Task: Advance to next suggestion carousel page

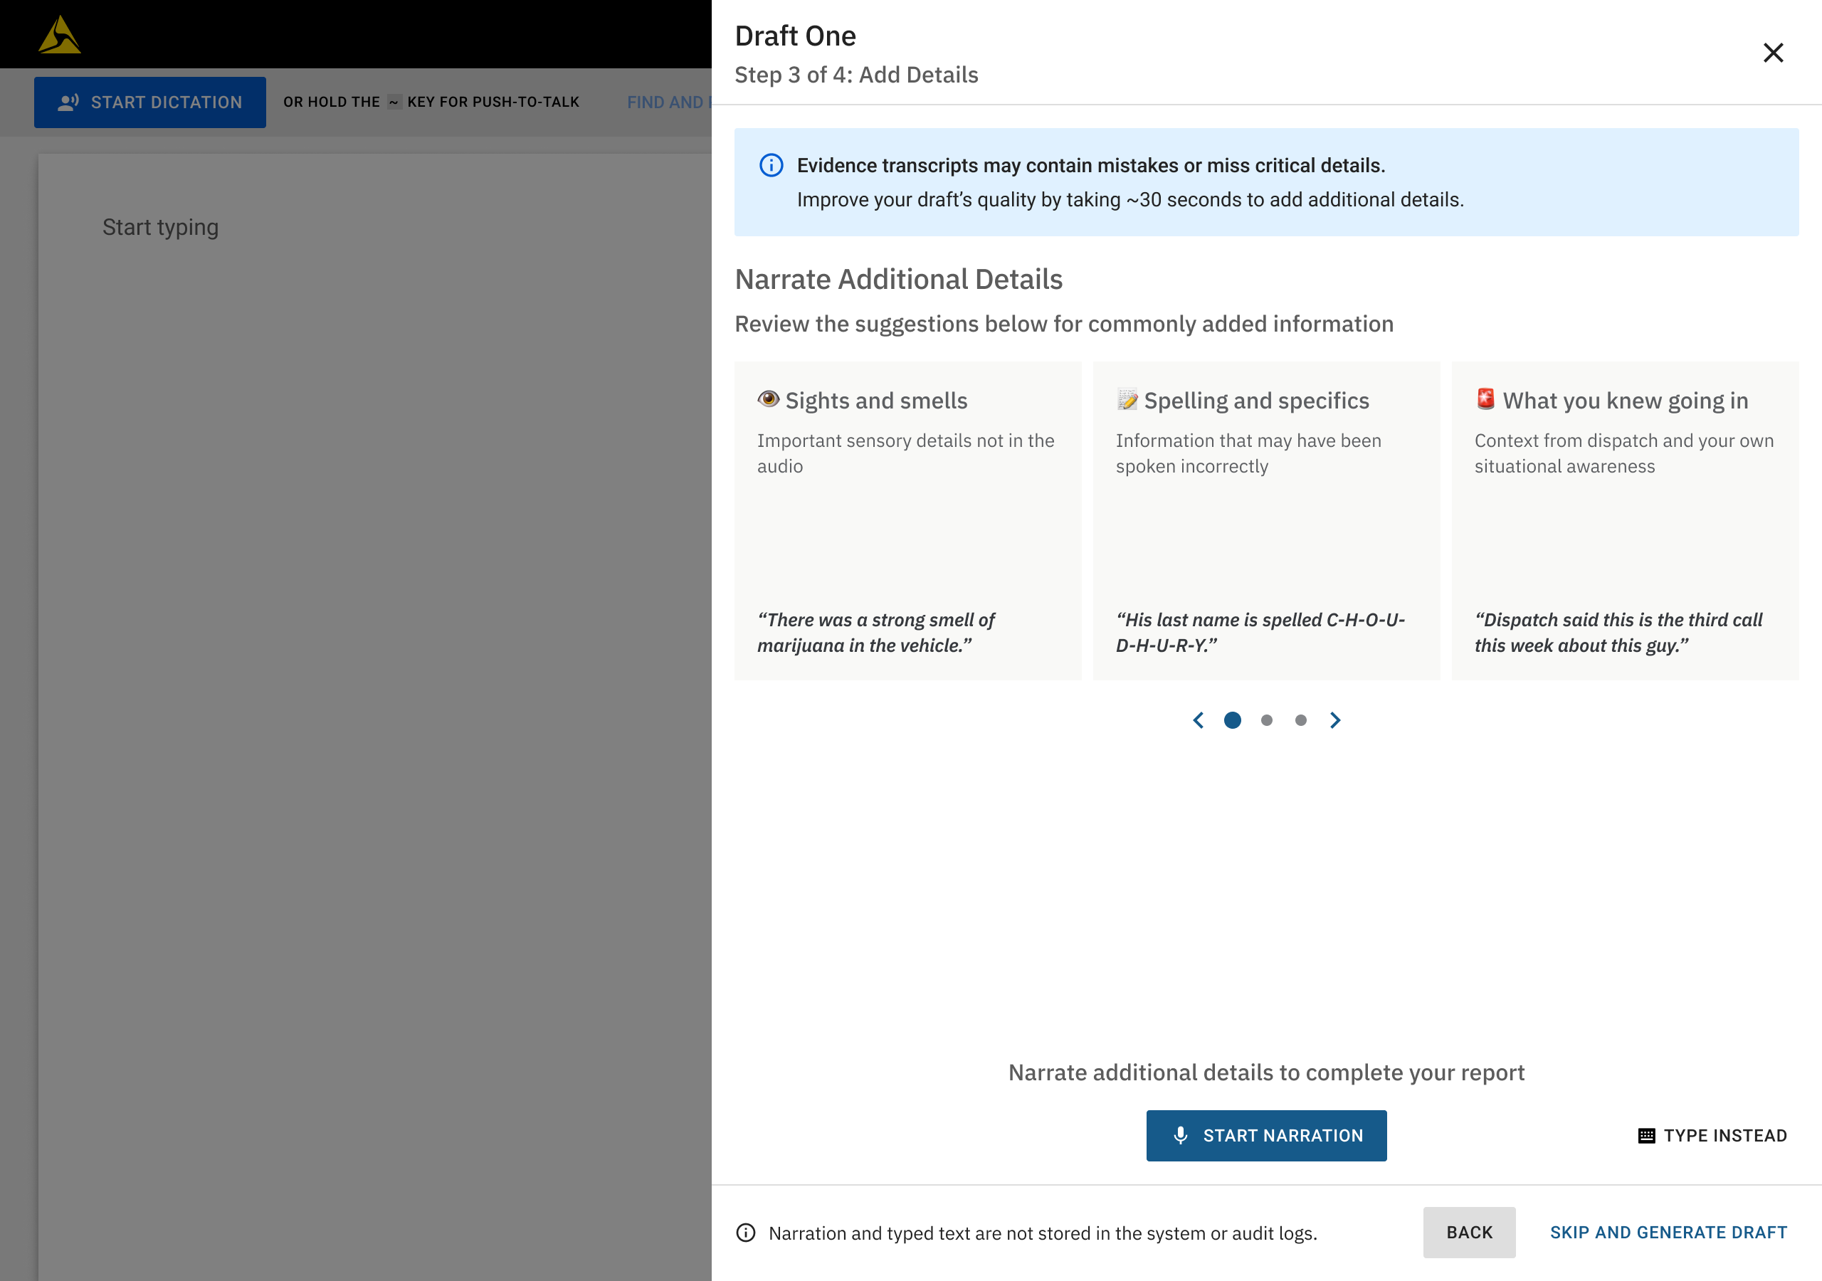Action: coord(1336,720)
